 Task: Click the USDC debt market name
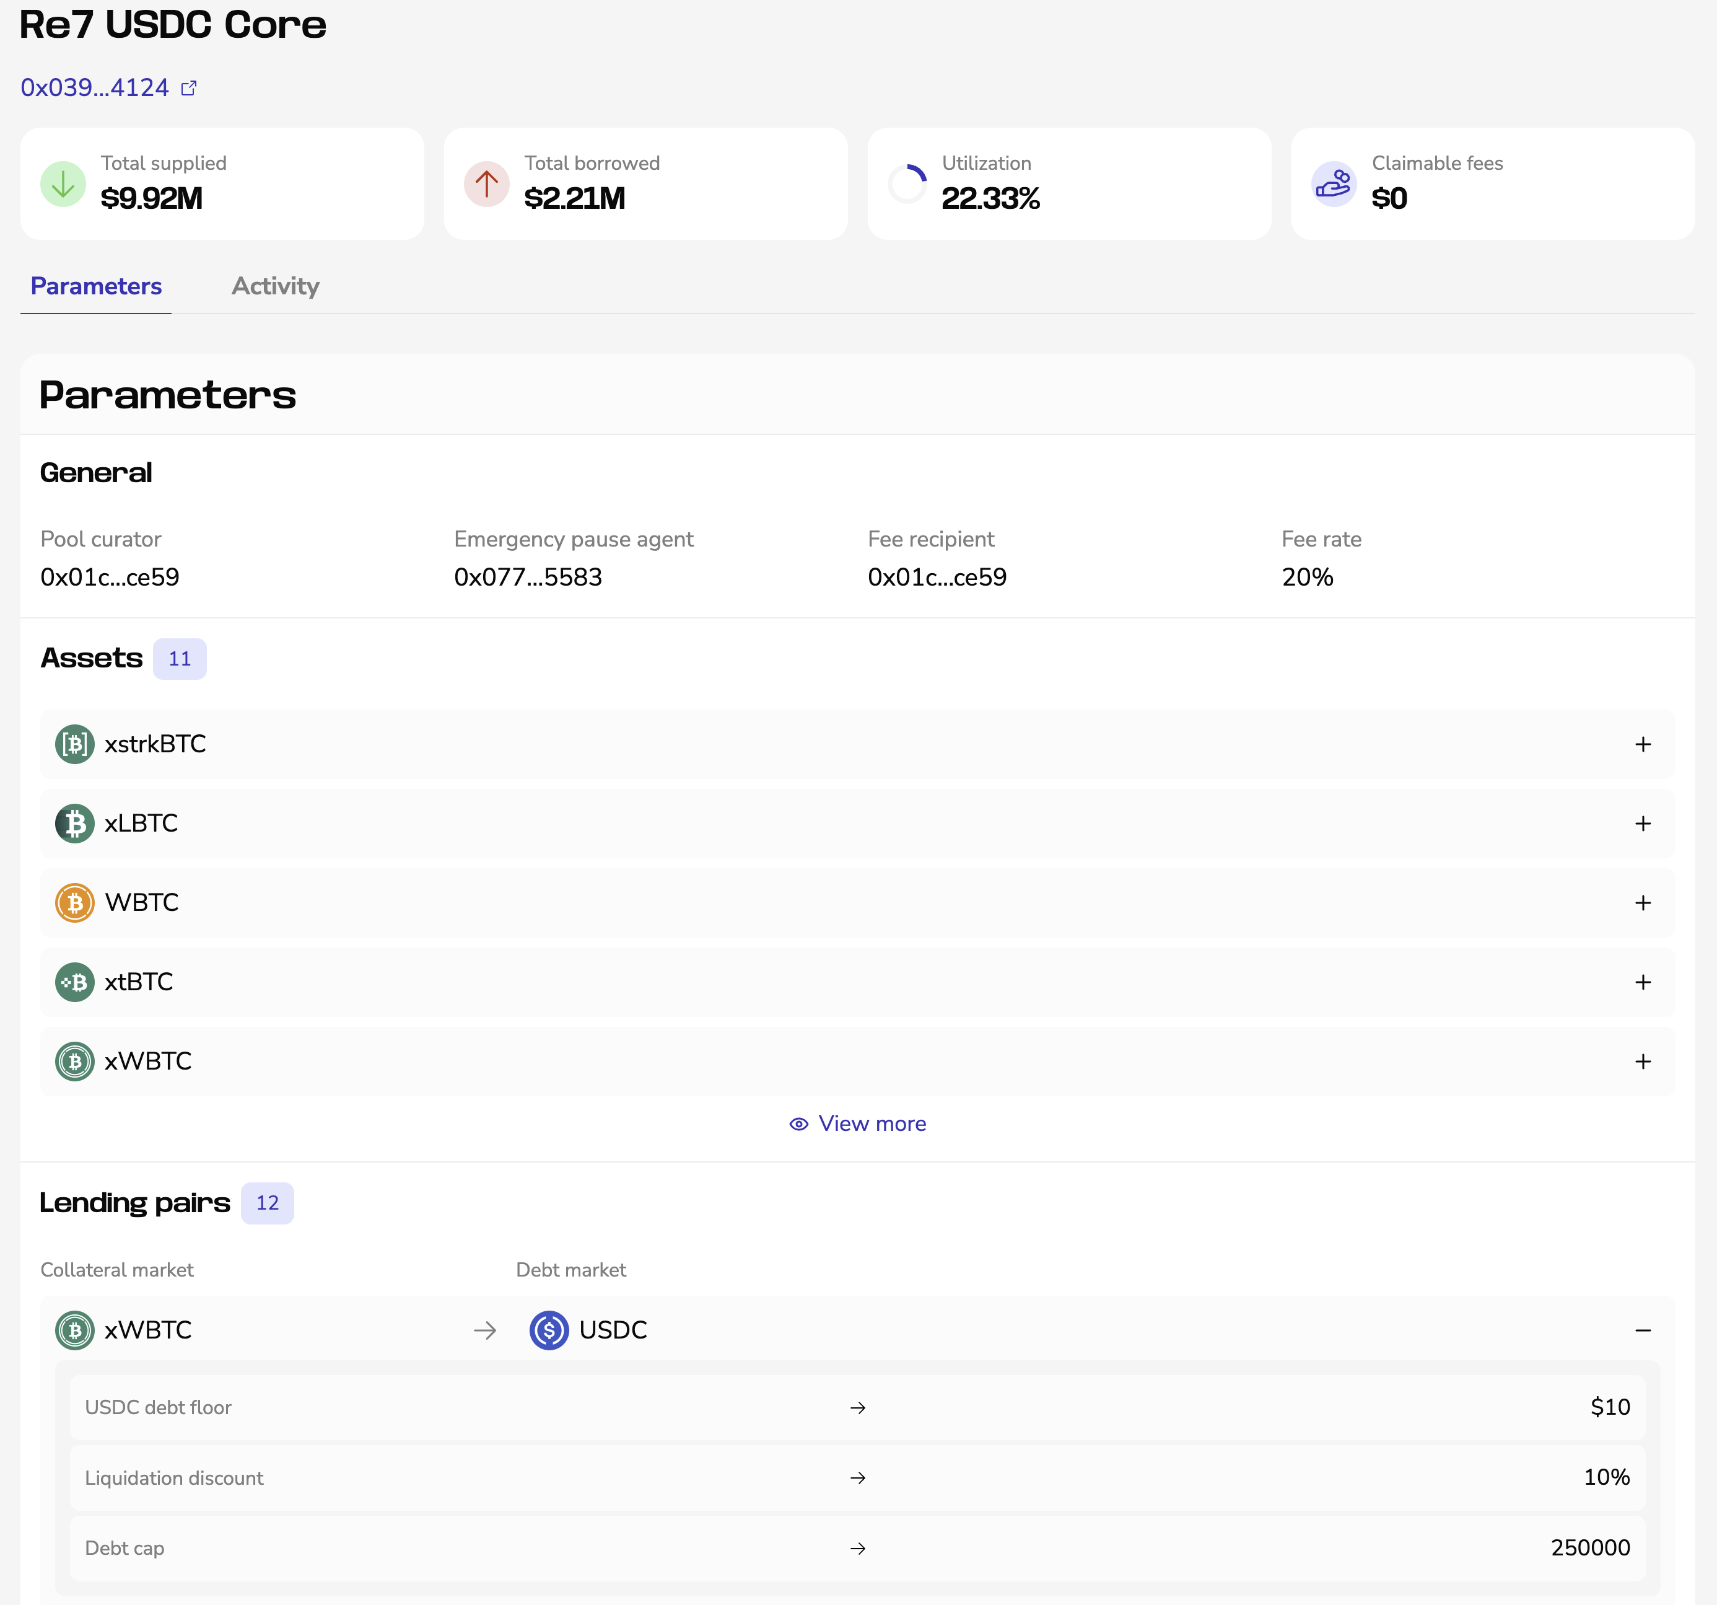(x=613, y=1330)
